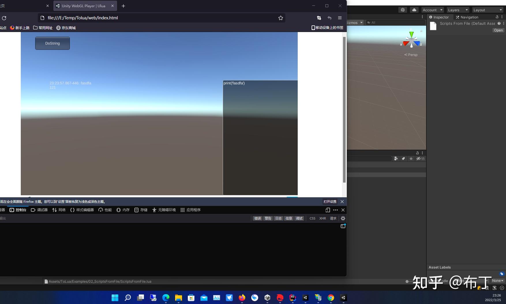Screen dimensions: 506x304
Task: Reload the current page
Action: [4, 18]
